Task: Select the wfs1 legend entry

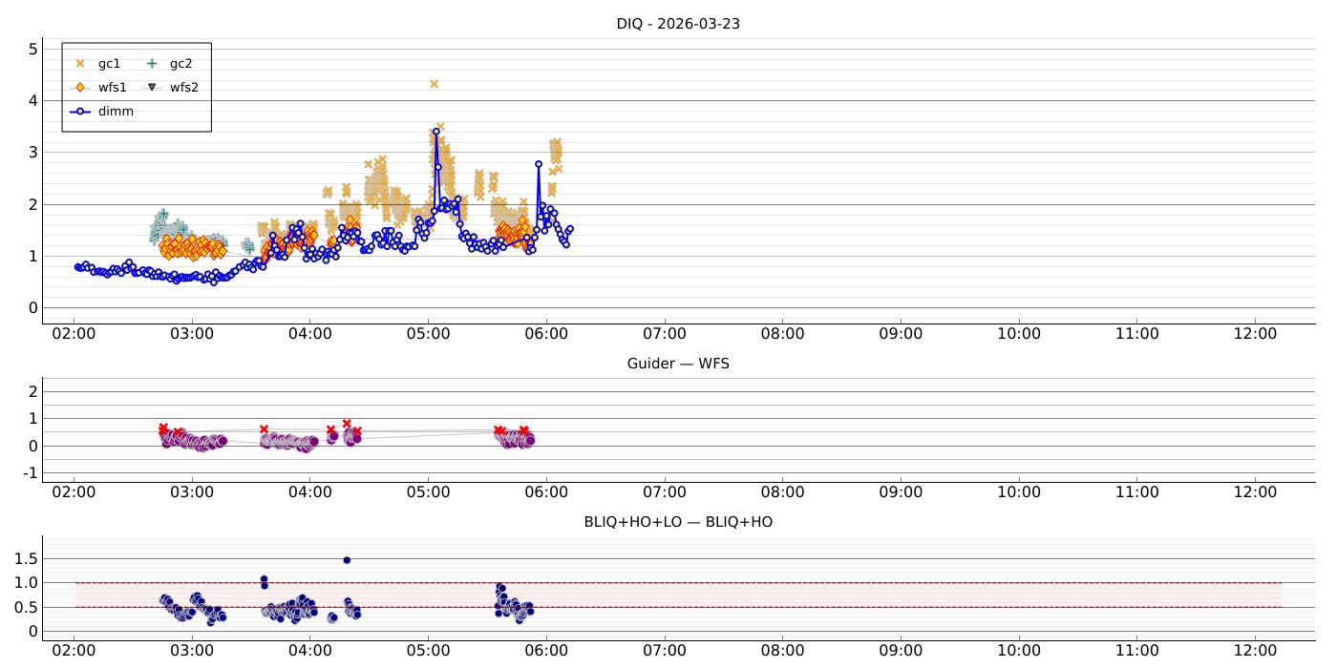Action: [x=100, y=87]
